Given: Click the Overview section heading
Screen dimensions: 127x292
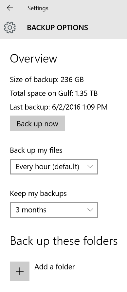Looking at the screenshot, I should coord(33,59).
